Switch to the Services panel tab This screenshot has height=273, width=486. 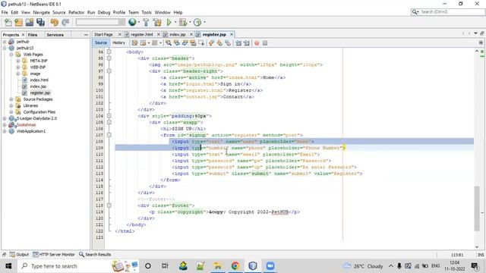[55, 35]
